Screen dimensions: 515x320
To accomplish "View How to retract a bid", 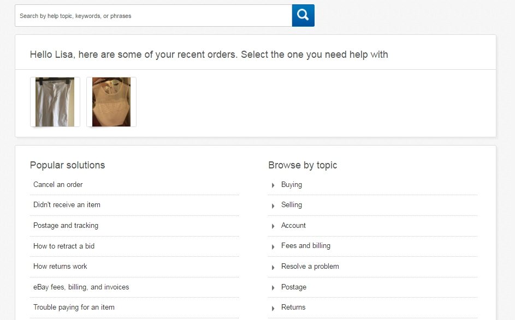I will [64, 246].
